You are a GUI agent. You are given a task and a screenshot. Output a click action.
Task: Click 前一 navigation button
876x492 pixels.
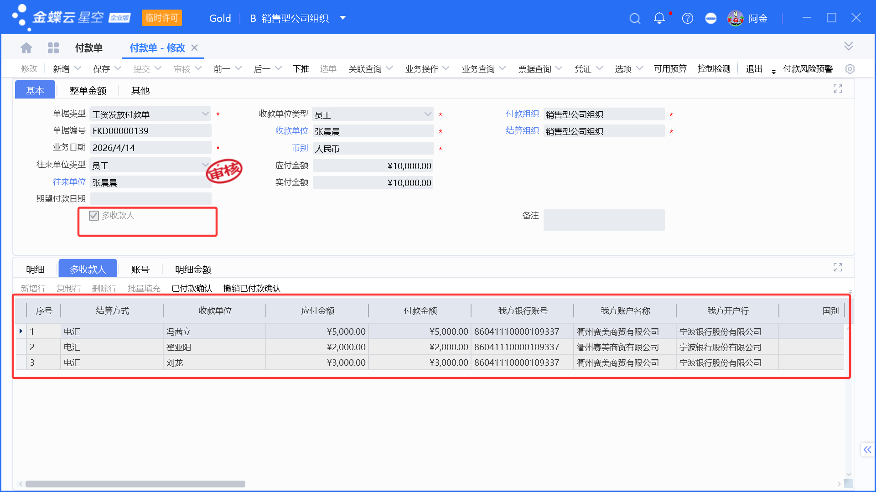pos(222,69)
